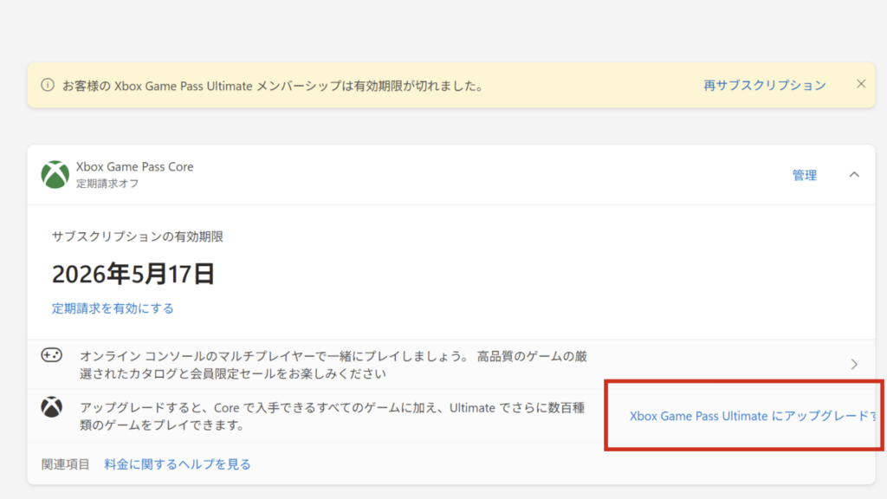This screenshot has width=887, height=499.
Task: Click the 再サブスクリプション link
Action: [x=764, y=86]
